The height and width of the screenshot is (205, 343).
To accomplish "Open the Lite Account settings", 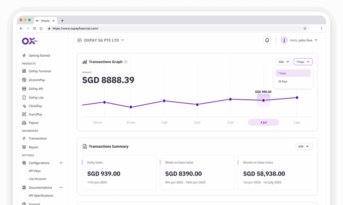I will [37, 179].
